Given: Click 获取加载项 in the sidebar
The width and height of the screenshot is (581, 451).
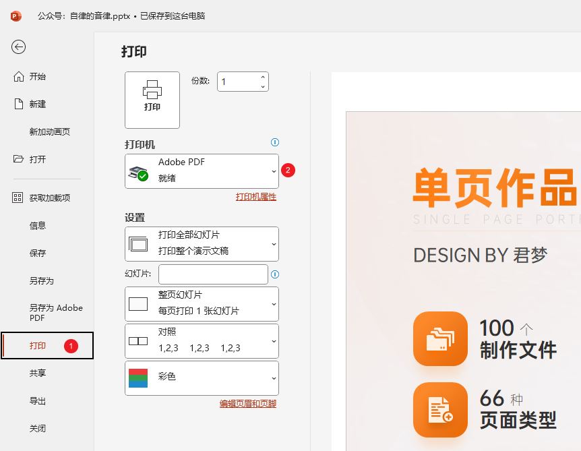Looking at the screenshot, I should pyautogui.click(x=49, y=198).
